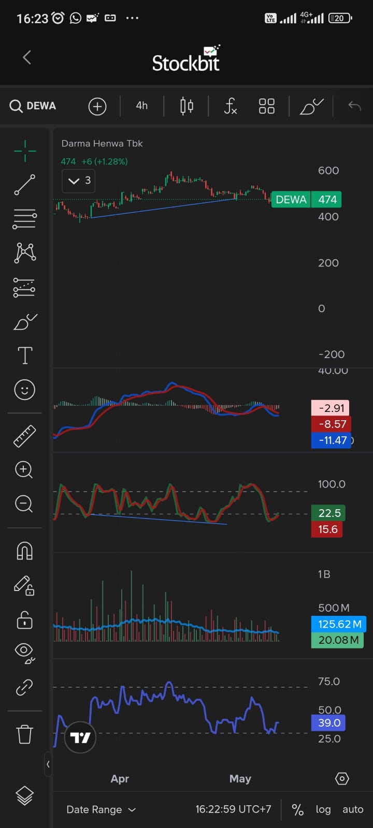Image resolution: width=373 pixels, height=828 pixels.
Task: Open the object tree layers icon
Action: [24, 796]
